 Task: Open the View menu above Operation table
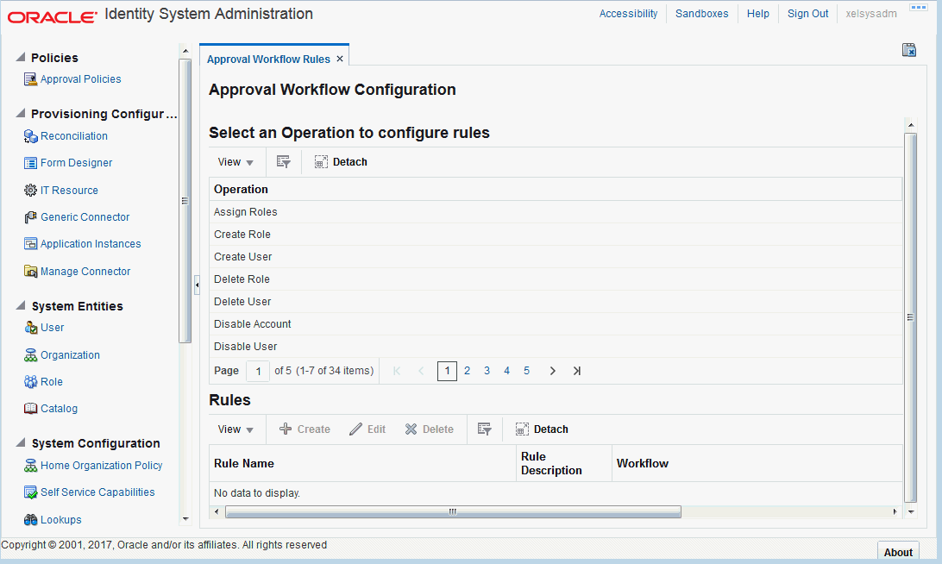tap(235, 162)
